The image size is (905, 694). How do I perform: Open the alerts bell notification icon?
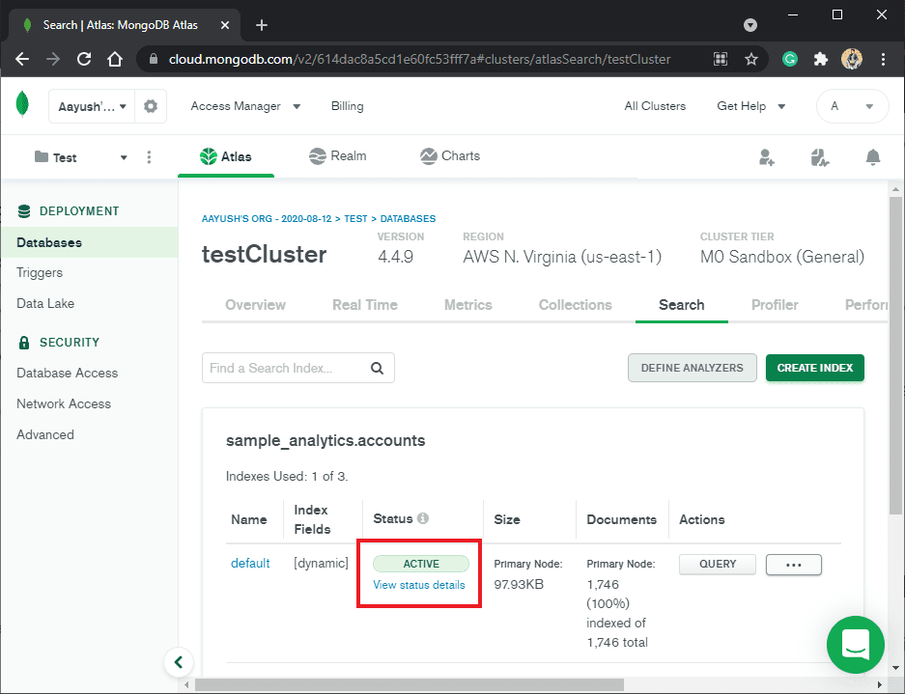coord(872,155)
